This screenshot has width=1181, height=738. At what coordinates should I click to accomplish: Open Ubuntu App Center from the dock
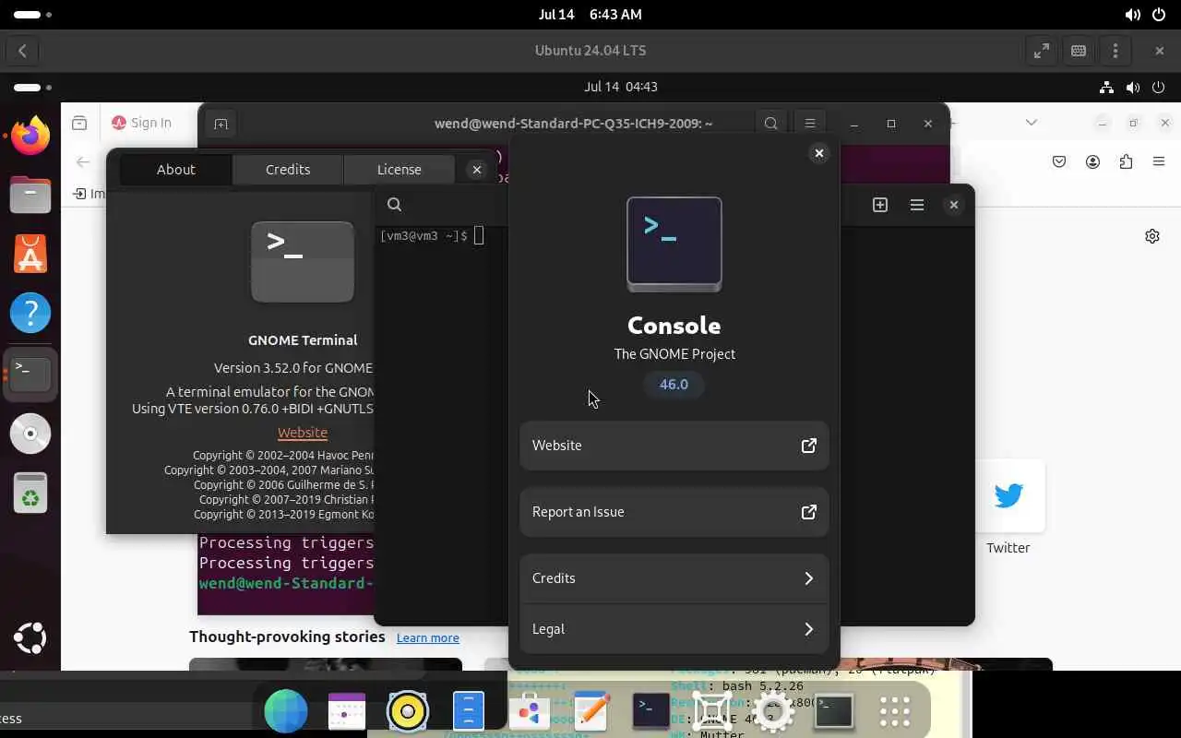pyautogui.click(x=30, y=254)
